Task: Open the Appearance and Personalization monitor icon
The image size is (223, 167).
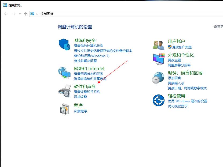Action: 159,59
